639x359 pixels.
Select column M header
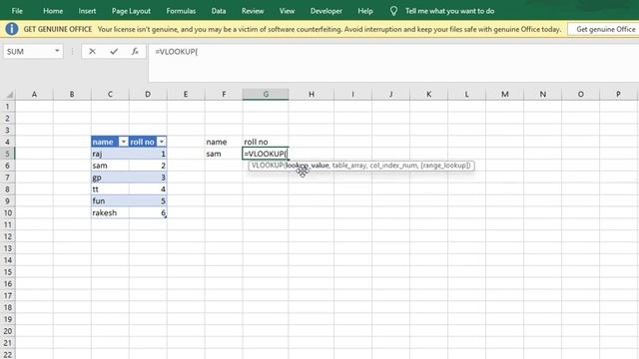pyautogui.click(x=504, y=95)
